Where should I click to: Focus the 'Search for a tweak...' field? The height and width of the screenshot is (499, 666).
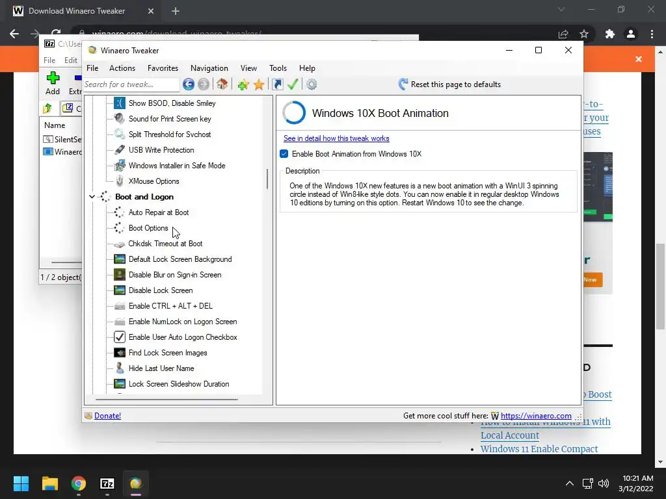coord(131,84)
